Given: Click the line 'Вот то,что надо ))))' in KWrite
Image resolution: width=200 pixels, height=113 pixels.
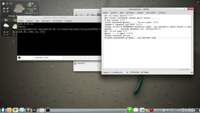Looking at the screenshot, I should click(x=116, y=31).
